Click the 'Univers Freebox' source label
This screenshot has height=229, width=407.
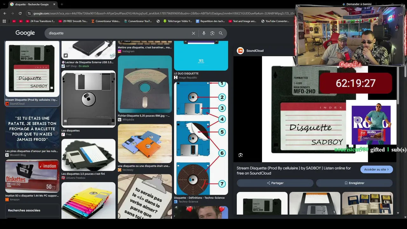point(76,178)
